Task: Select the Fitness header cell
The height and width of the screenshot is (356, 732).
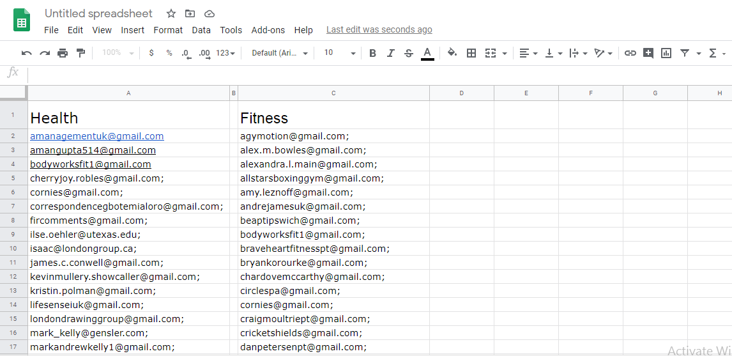Action: coord(333,118)
